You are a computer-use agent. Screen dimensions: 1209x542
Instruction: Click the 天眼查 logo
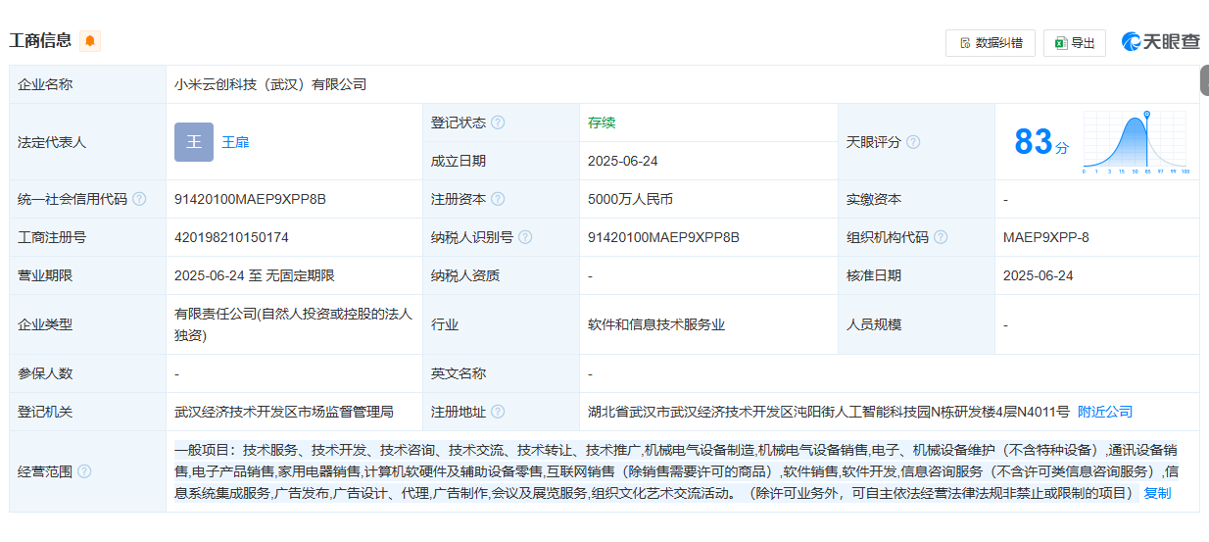tap(1160, 42)
